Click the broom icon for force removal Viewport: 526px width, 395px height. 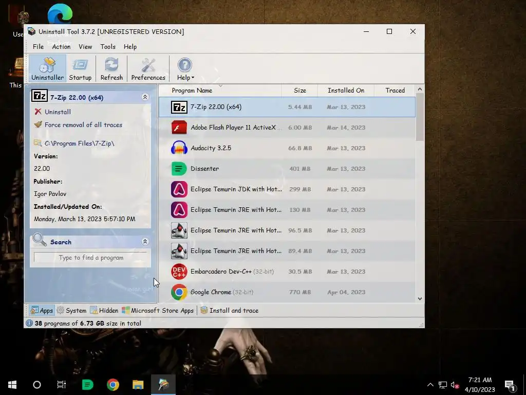pyautogui.click(x=38, y=124)
